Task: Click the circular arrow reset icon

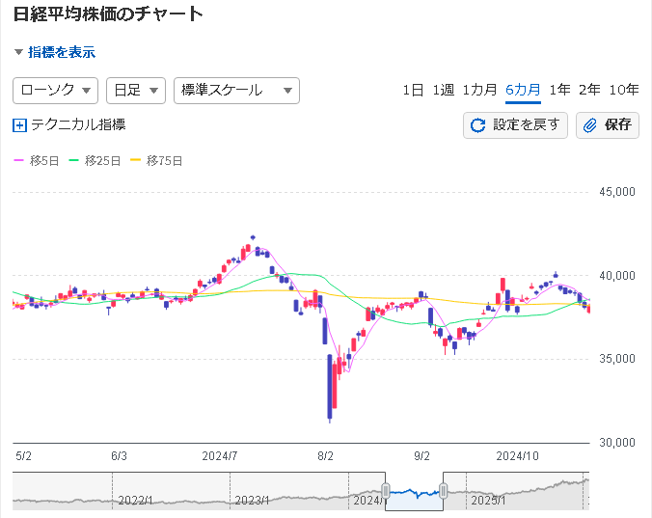Action: 478,125
